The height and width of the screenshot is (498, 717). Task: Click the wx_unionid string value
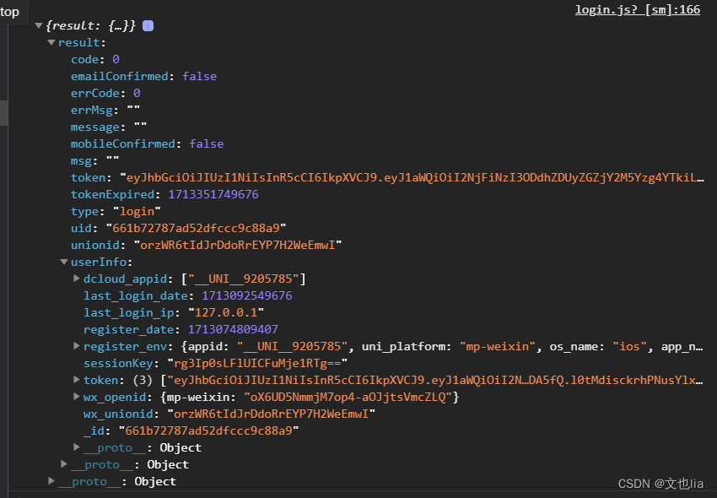(x=272, y=414)
